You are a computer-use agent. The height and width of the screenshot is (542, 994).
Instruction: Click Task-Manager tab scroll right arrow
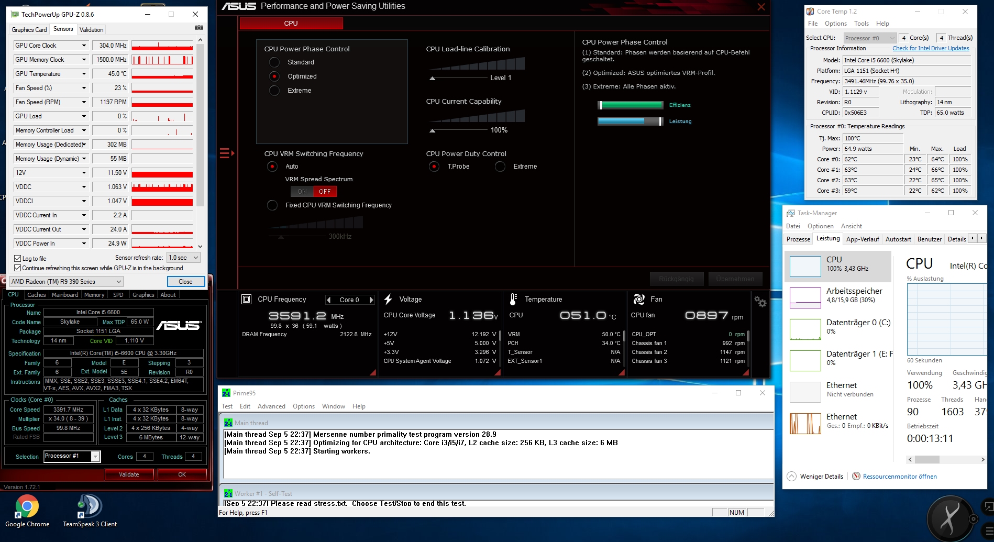coord(981,238)
